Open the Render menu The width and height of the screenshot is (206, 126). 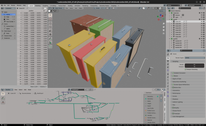(x=13, y=5)
